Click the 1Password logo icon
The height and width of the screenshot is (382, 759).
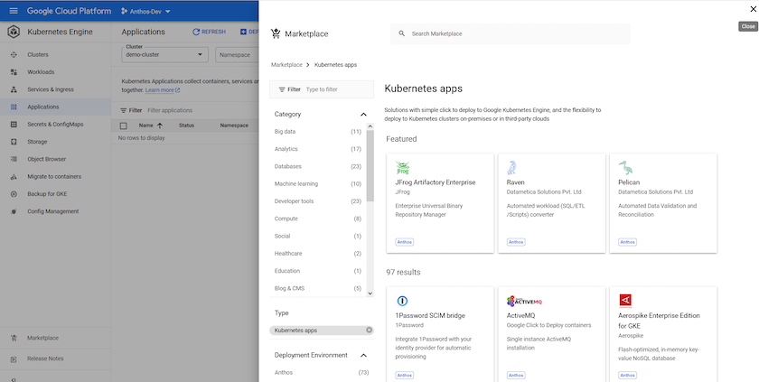point(403,301)
